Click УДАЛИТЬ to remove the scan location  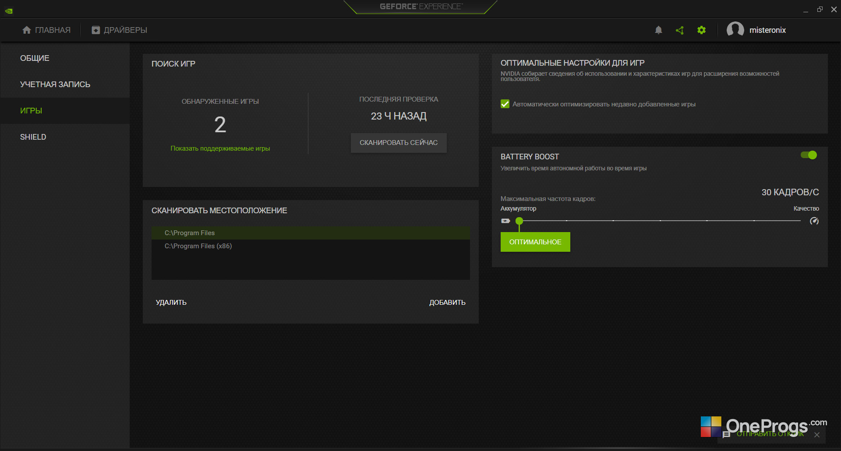[171, 302]
